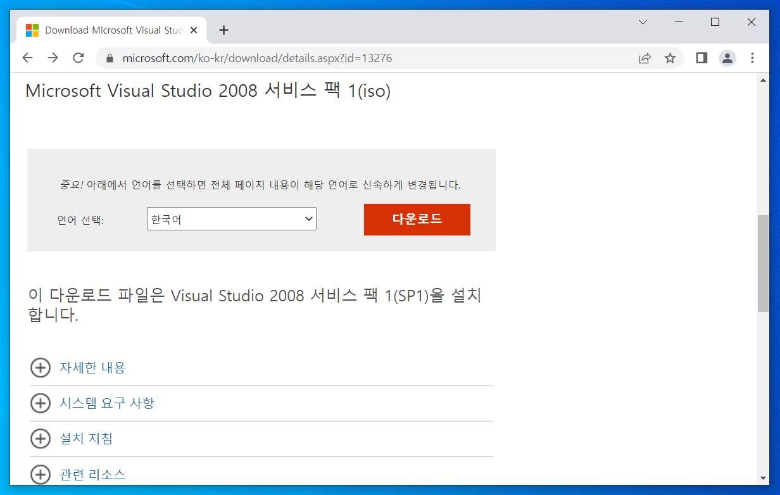Go back to the previous page

[x=27, y=58]
